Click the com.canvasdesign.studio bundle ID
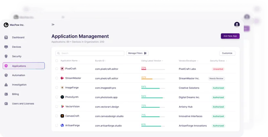The image size is (268, 137). pyautogui.click(x=109, y=116)
